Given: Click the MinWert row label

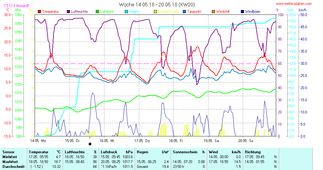Looking at the screenshot, I should coord(10,157).
